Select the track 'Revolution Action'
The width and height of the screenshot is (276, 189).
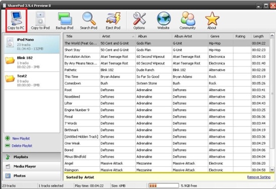[x=167, y=56]
